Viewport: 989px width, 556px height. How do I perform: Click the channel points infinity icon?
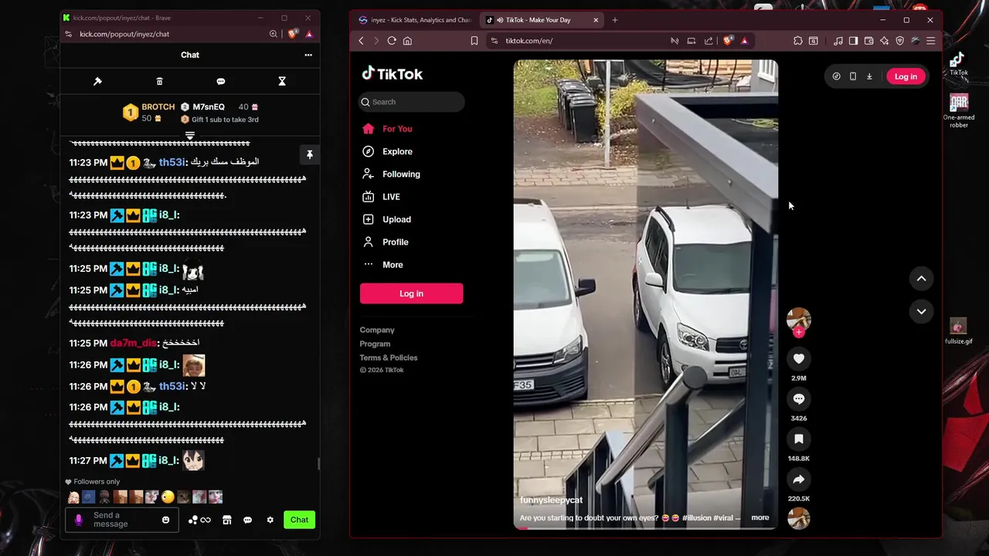coord(199,520)
